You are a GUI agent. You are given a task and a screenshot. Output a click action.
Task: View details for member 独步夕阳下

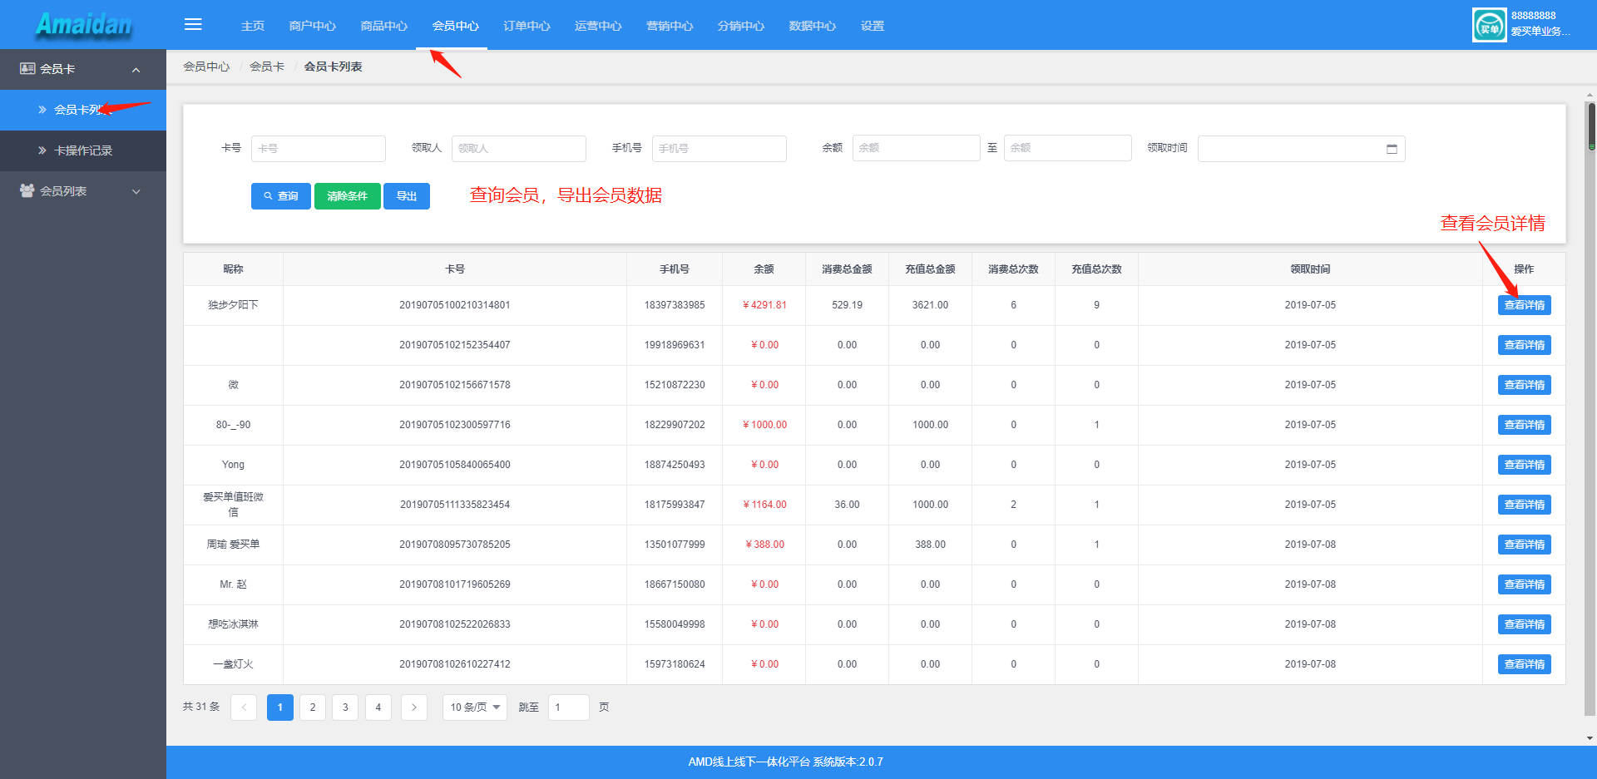(1525, 305)
